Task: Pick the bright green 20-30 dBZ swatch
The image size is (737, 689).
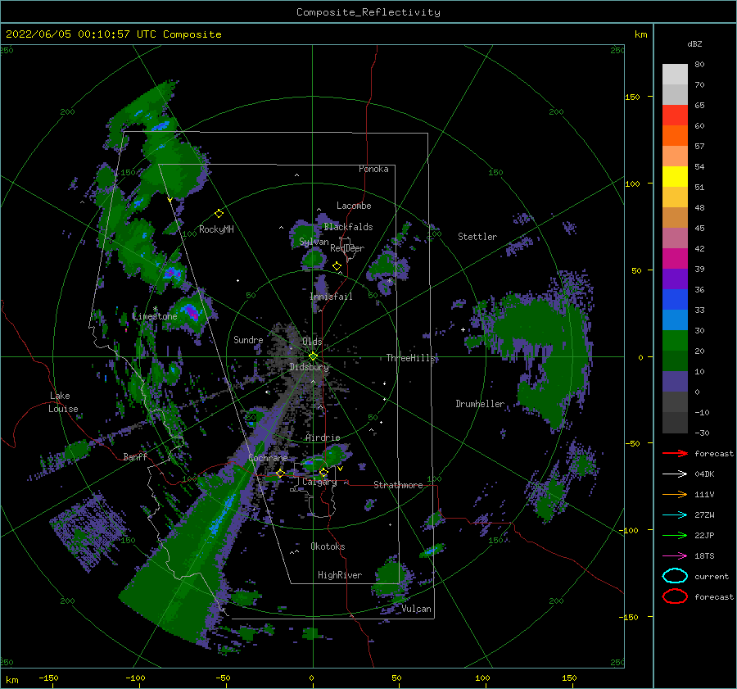Action: coord(675,340)
